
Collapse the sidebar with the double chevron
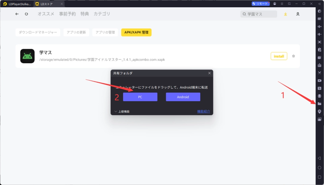click(320, 4)
